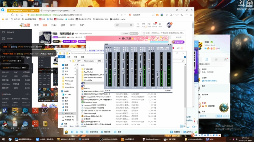Open the blue help icon in File Explorer
Viewport: 254px width, 142px height.
185,57
